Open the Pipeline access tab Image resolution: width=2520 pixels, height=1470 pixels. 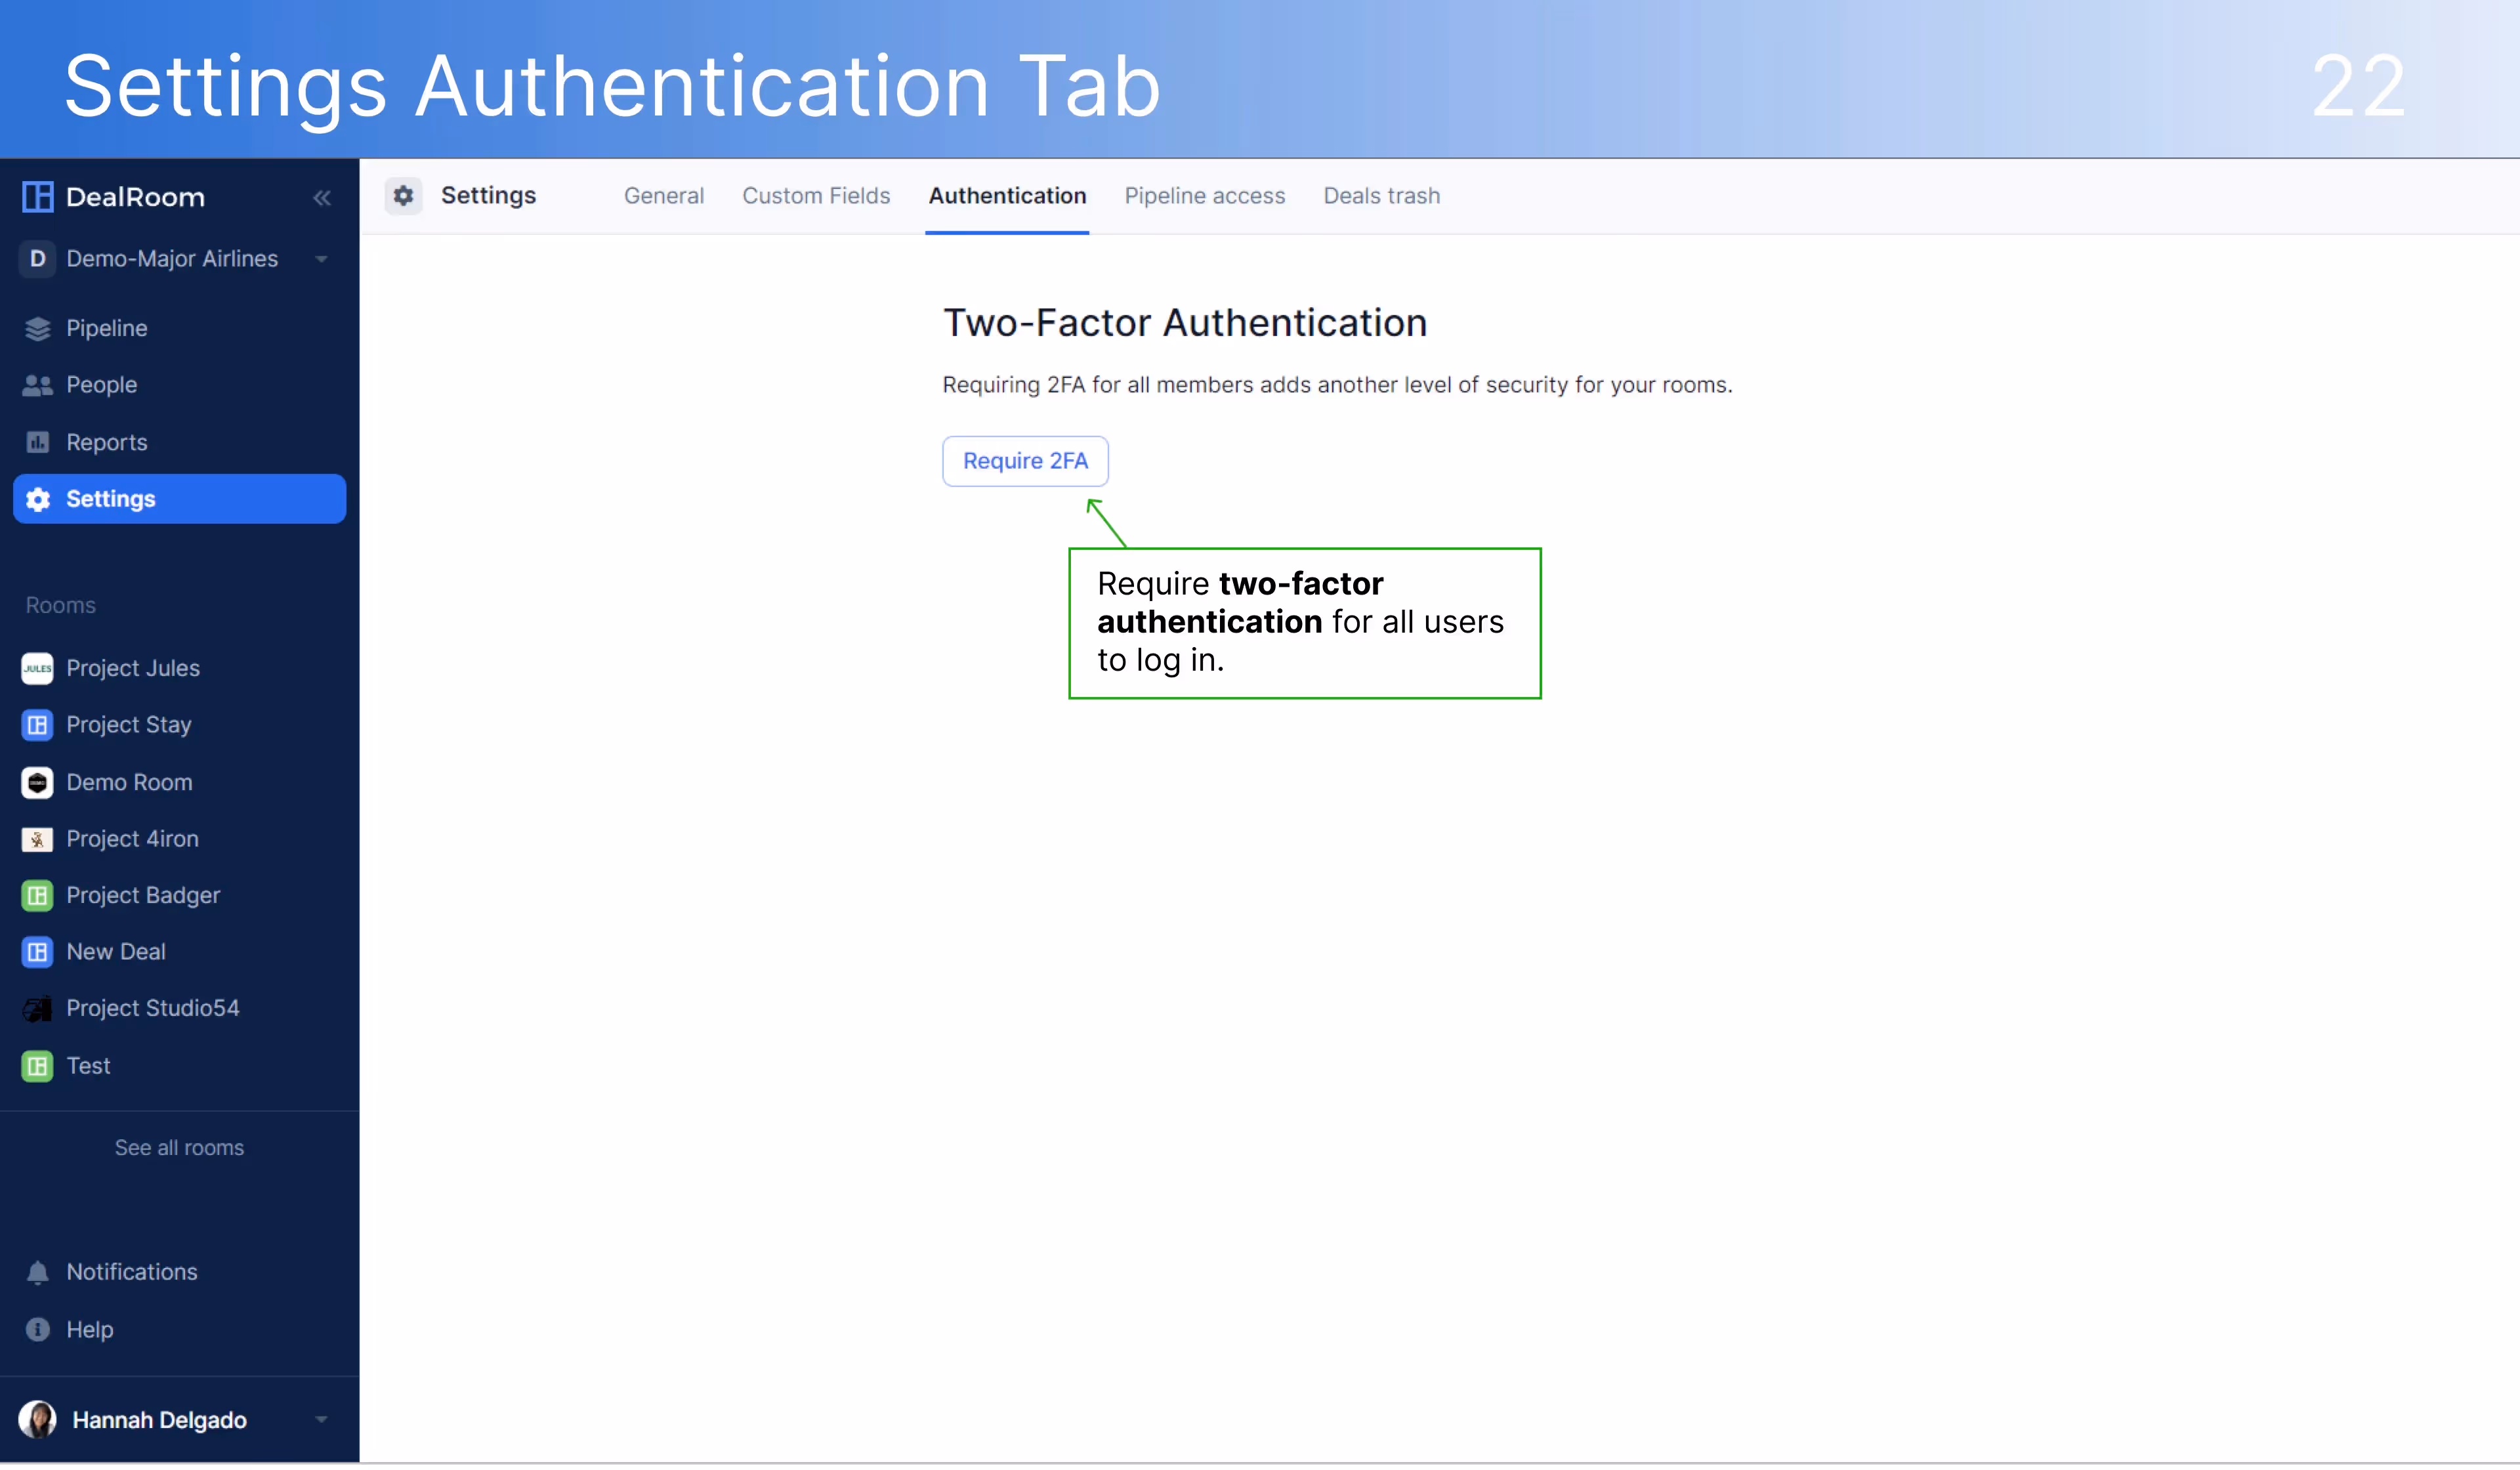click(1205, 195)
